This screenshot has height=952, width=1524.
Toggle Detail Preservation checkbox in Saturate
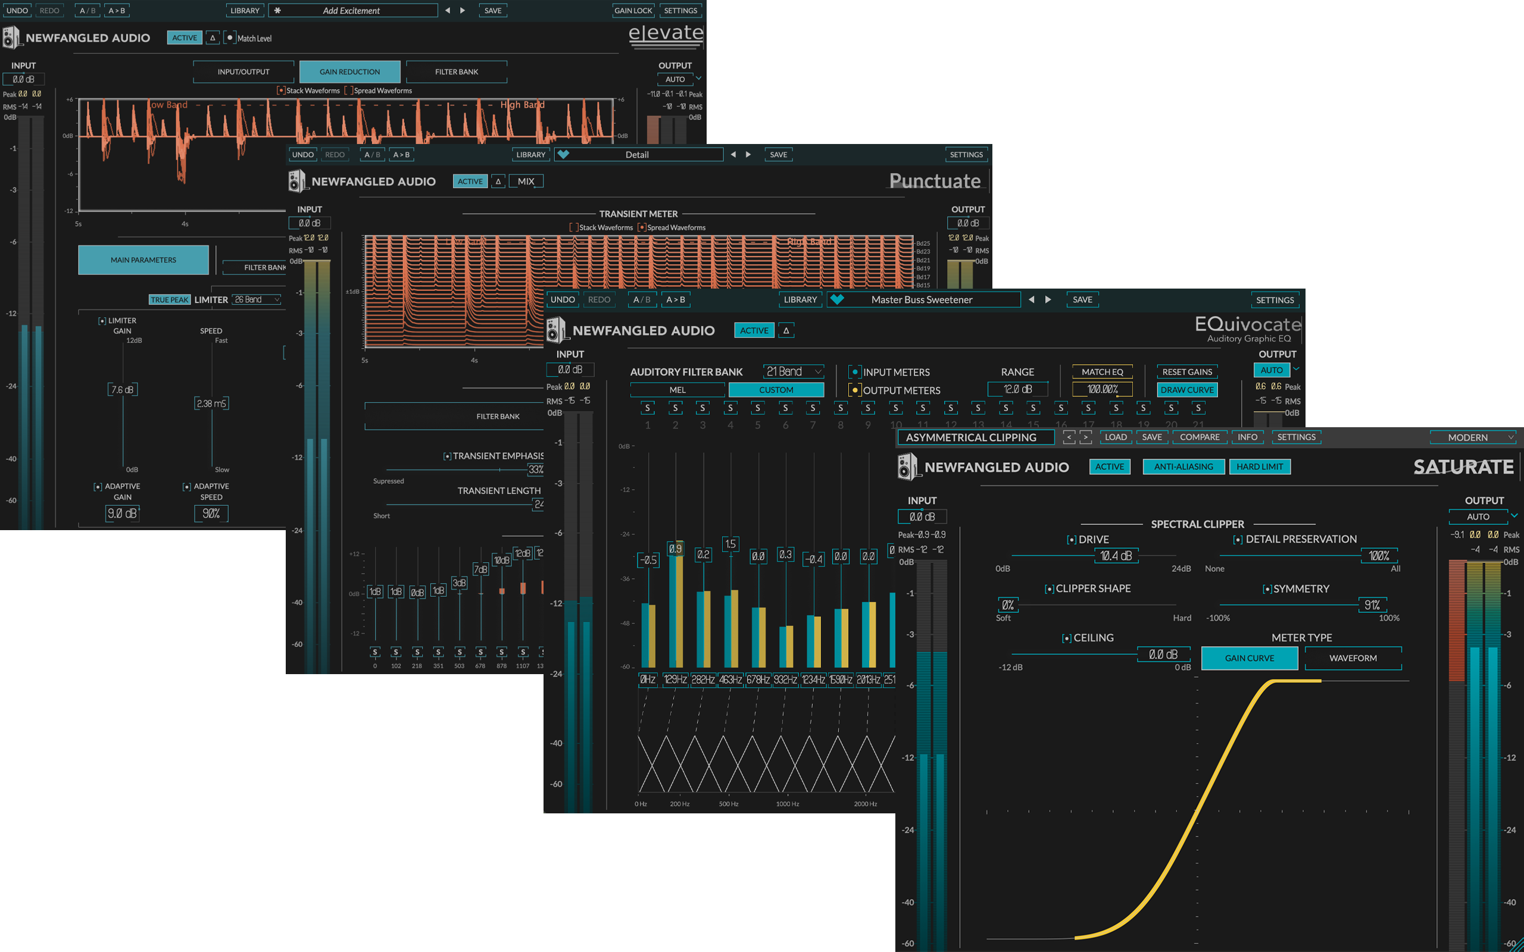(1238, 540)
